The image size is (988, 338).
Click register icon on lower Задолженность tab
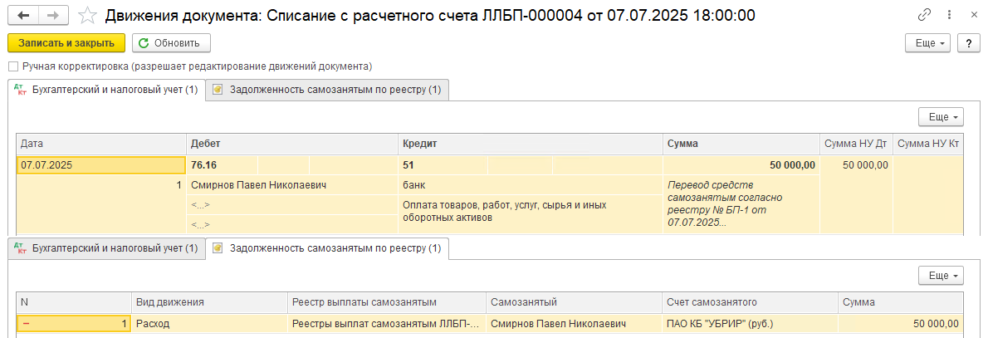pyautogui.click(x=218, y=248)
